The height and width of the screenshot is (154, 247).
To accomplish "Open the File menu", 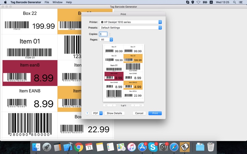I will [47, 2].
